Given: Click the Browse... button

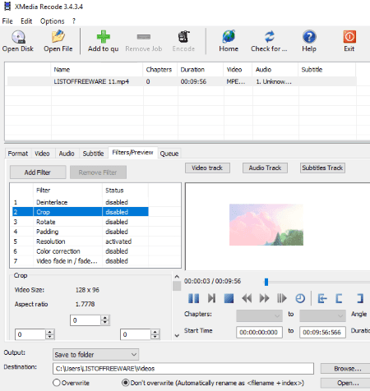Looking at the screenshot, I should pos(348,369).
